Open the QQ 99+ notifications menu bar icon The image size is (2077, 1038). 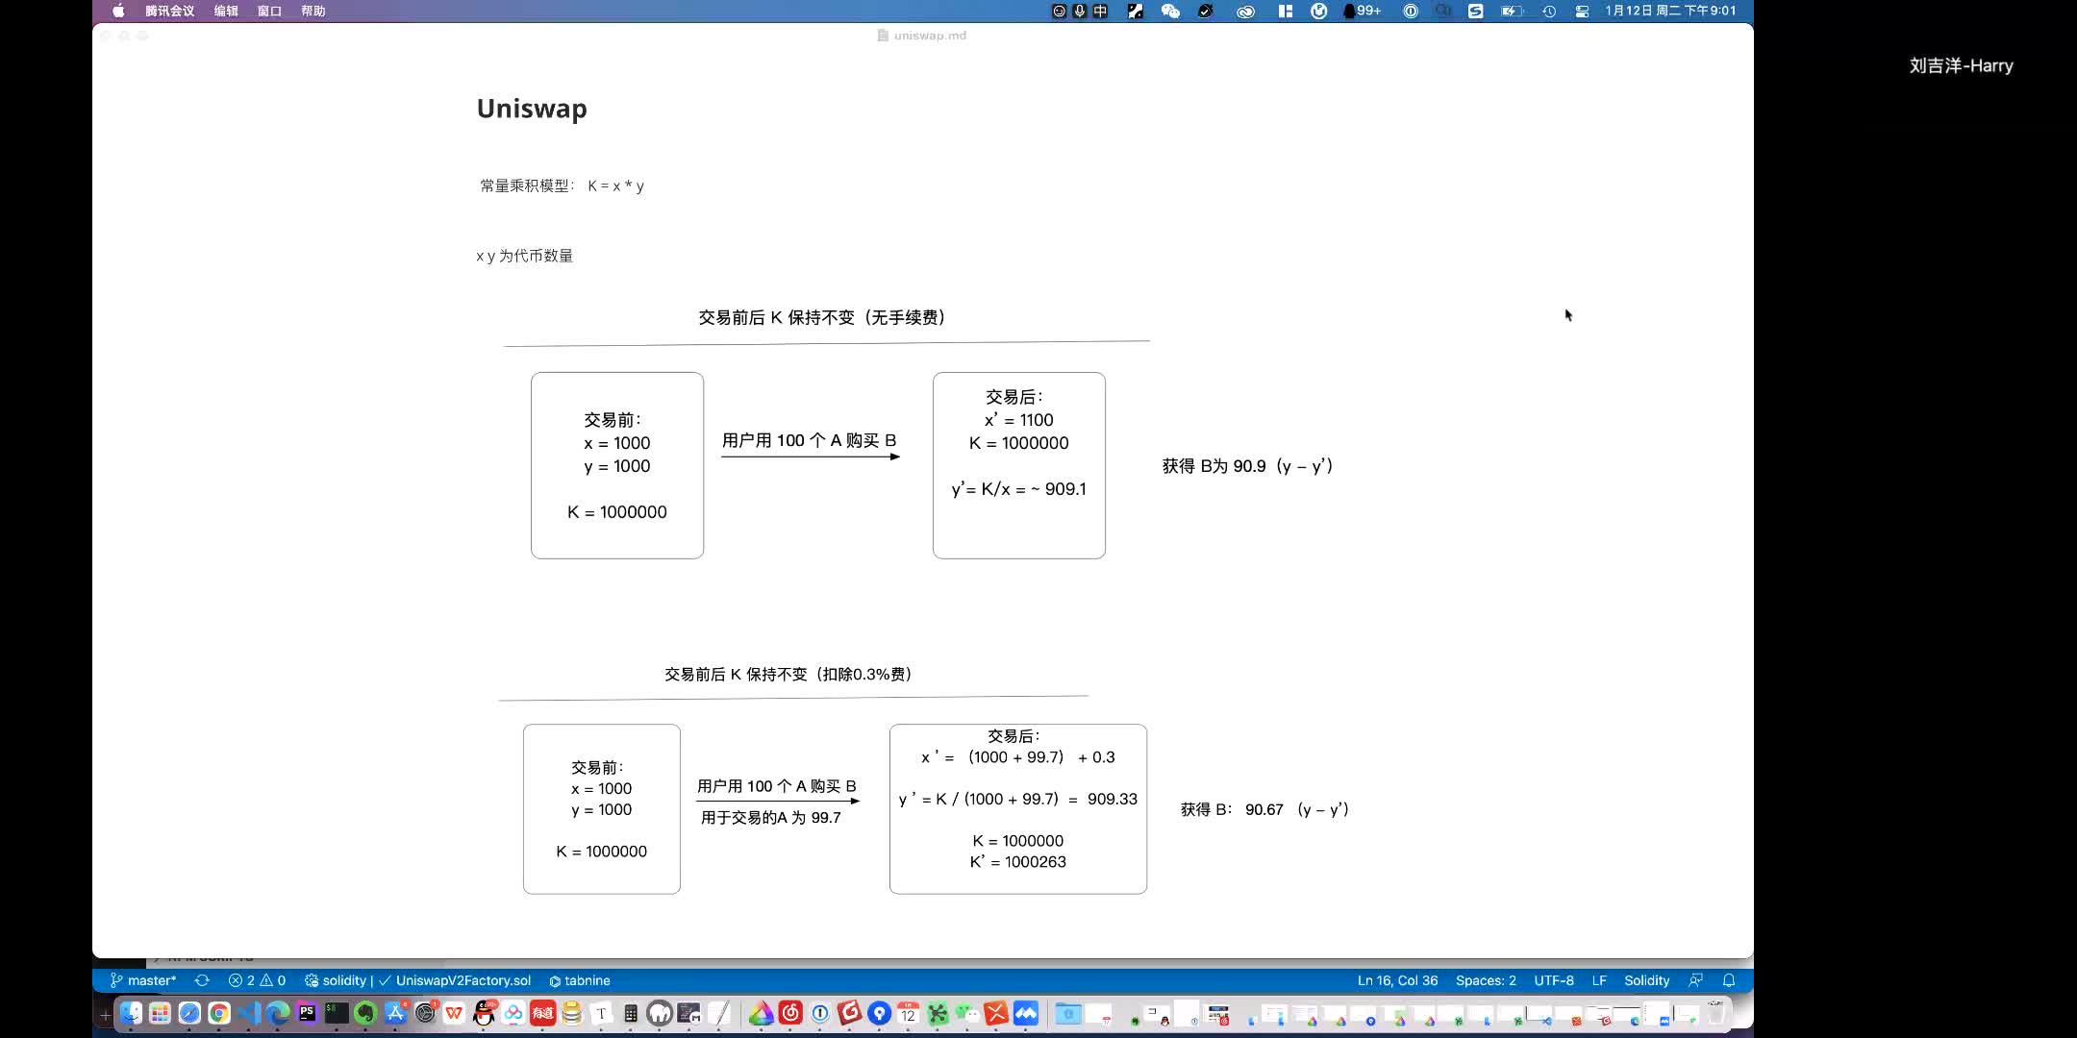pos(1362,12)
